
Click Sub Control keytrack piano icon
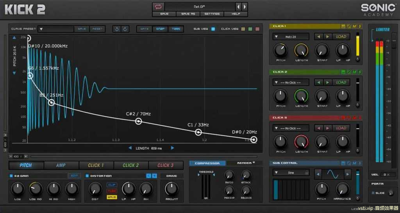(x=343, y=163)
